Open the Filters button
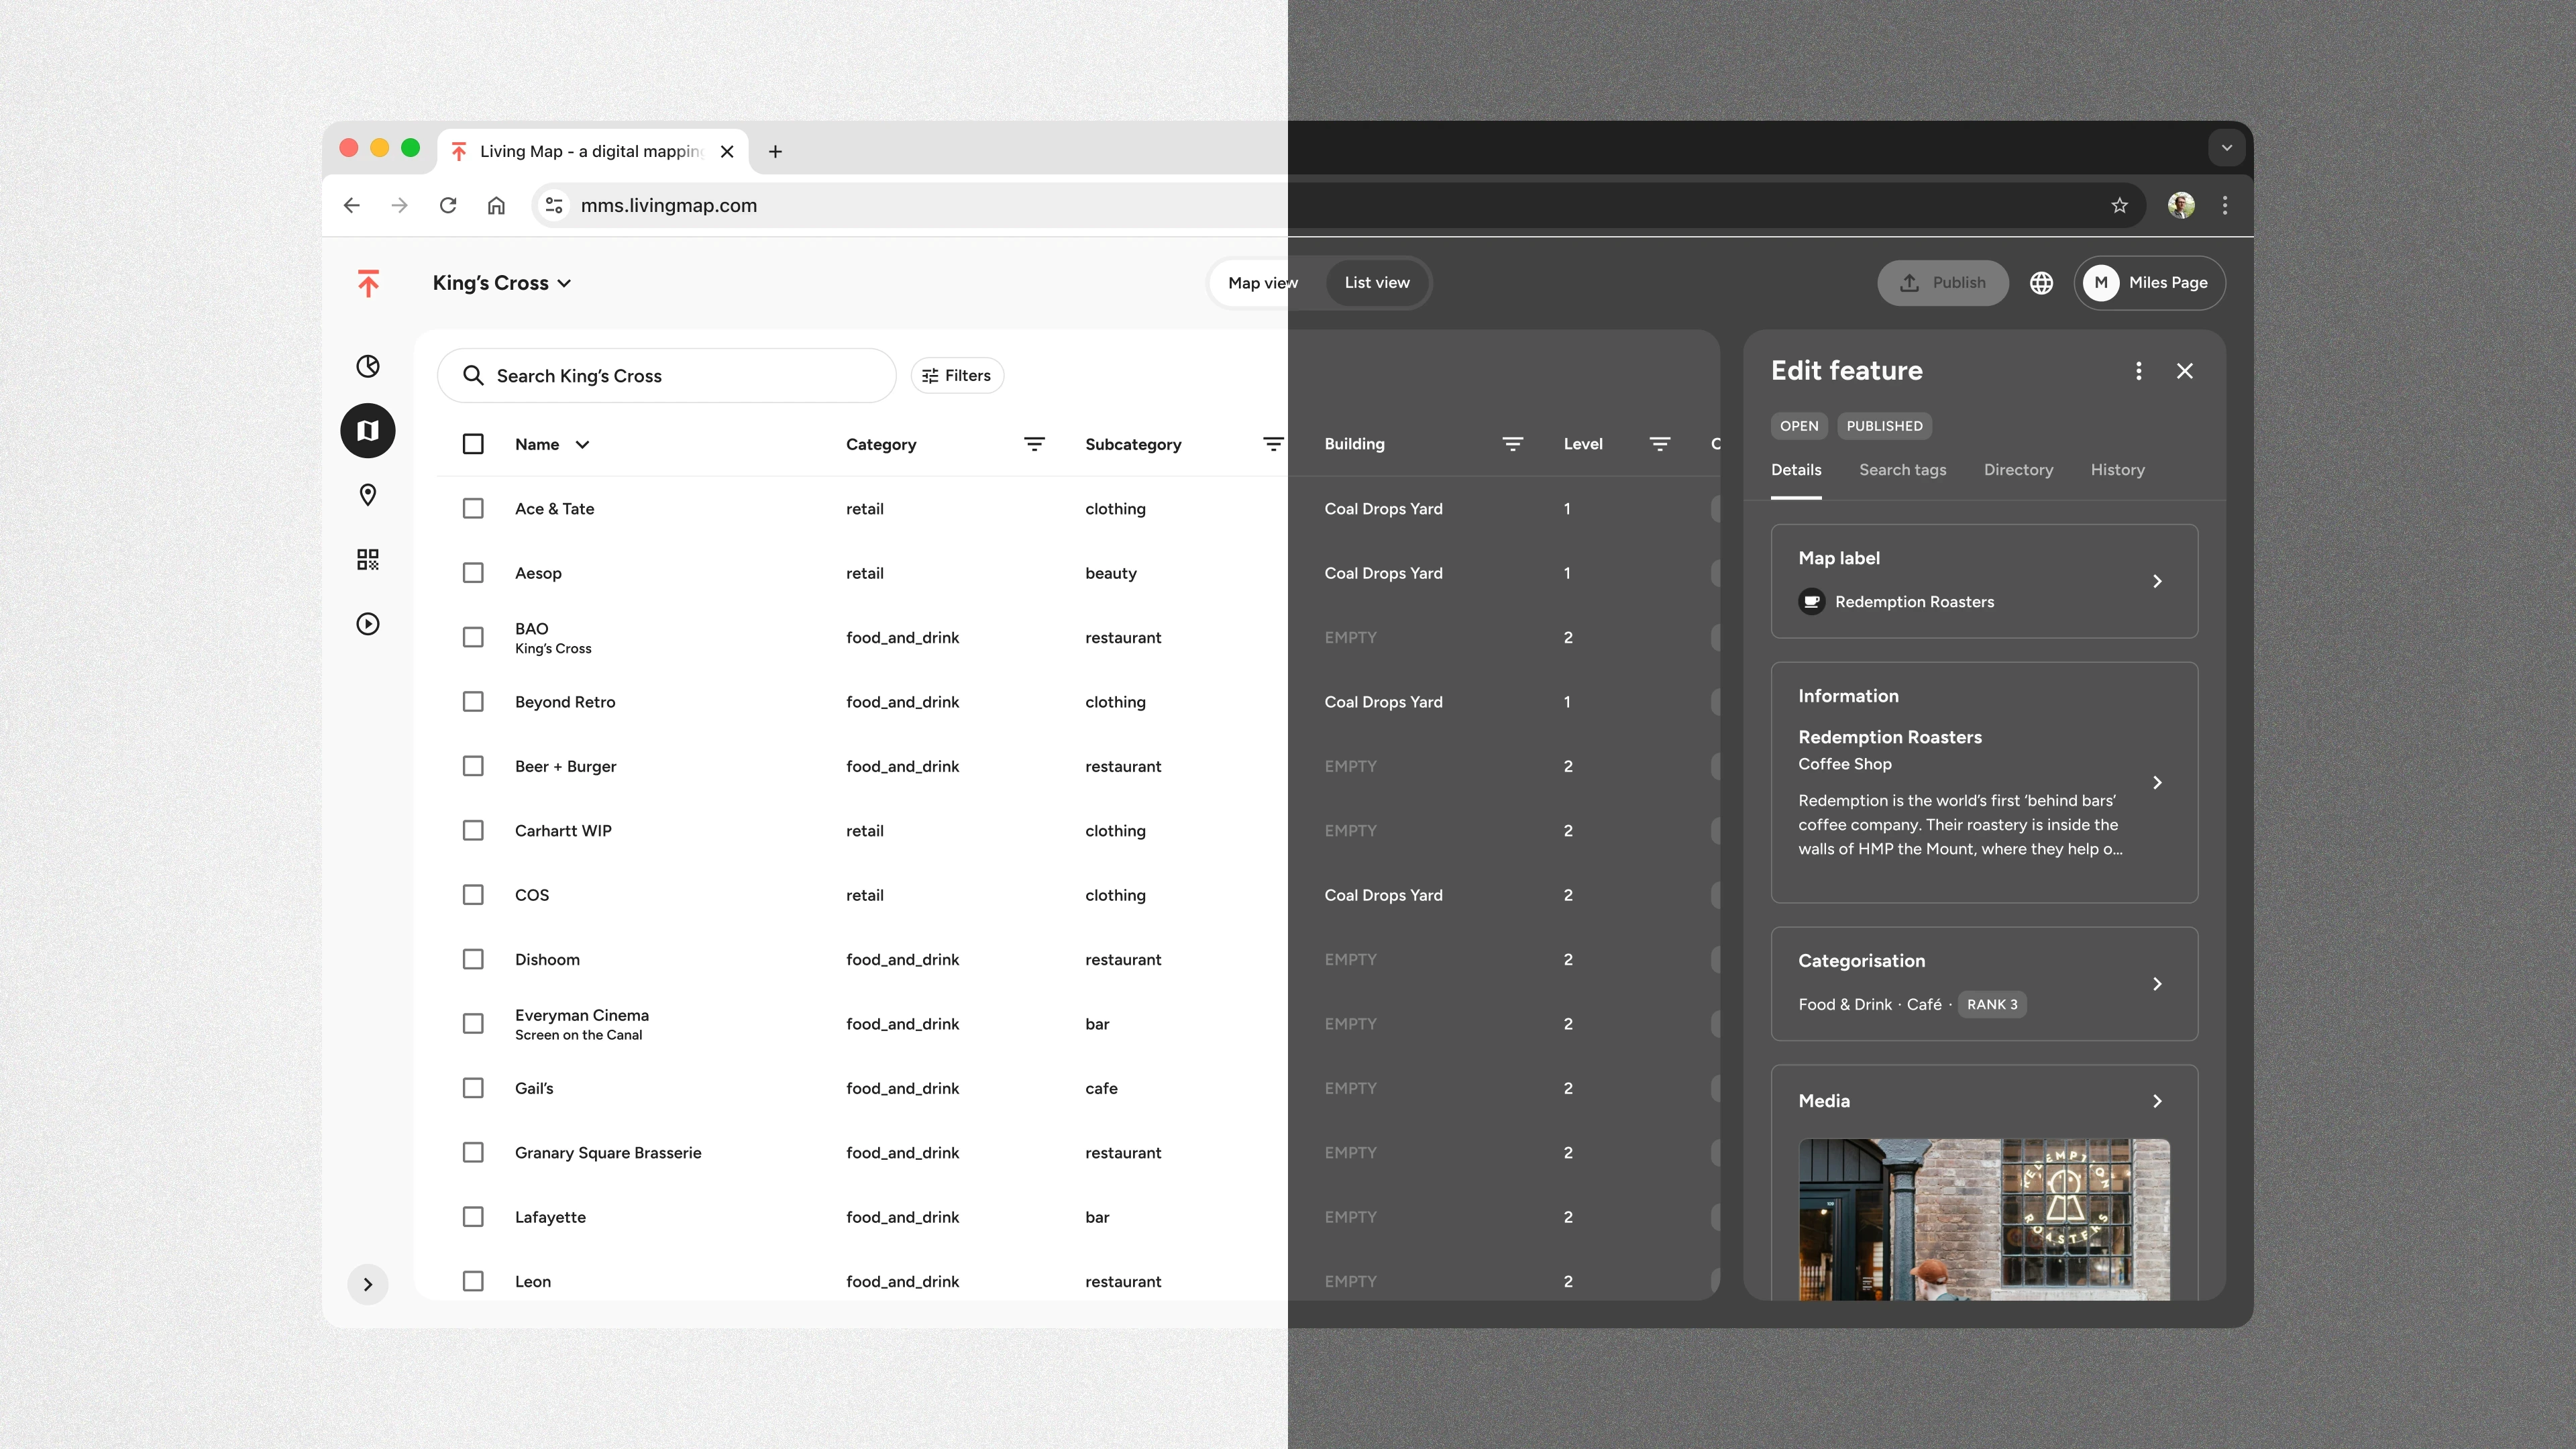The image size is (2576, 1449). (x=957, y=375)
